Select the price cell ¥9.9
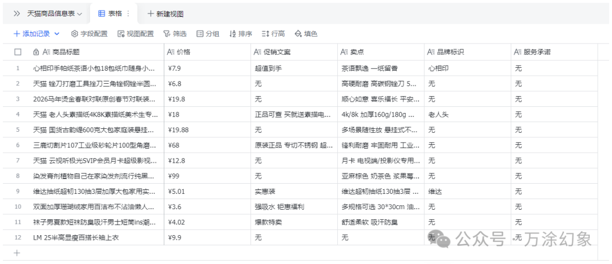This screenshot has height=264, width=612. pyautogui.click(x=207, y=237)
